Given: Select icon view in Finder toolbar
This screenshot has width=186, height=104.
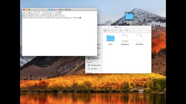Looking at the screenshot, I should coord(105,30).
